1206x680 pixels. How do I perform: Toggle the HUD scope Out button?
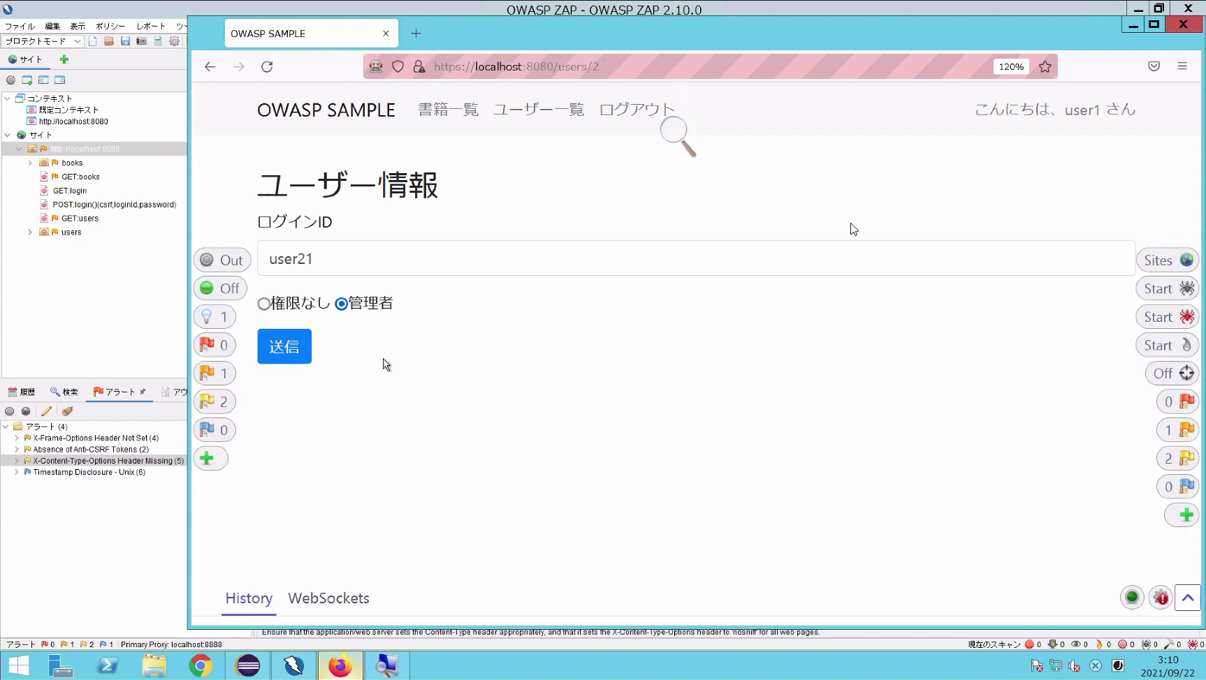tap(222, 260)
